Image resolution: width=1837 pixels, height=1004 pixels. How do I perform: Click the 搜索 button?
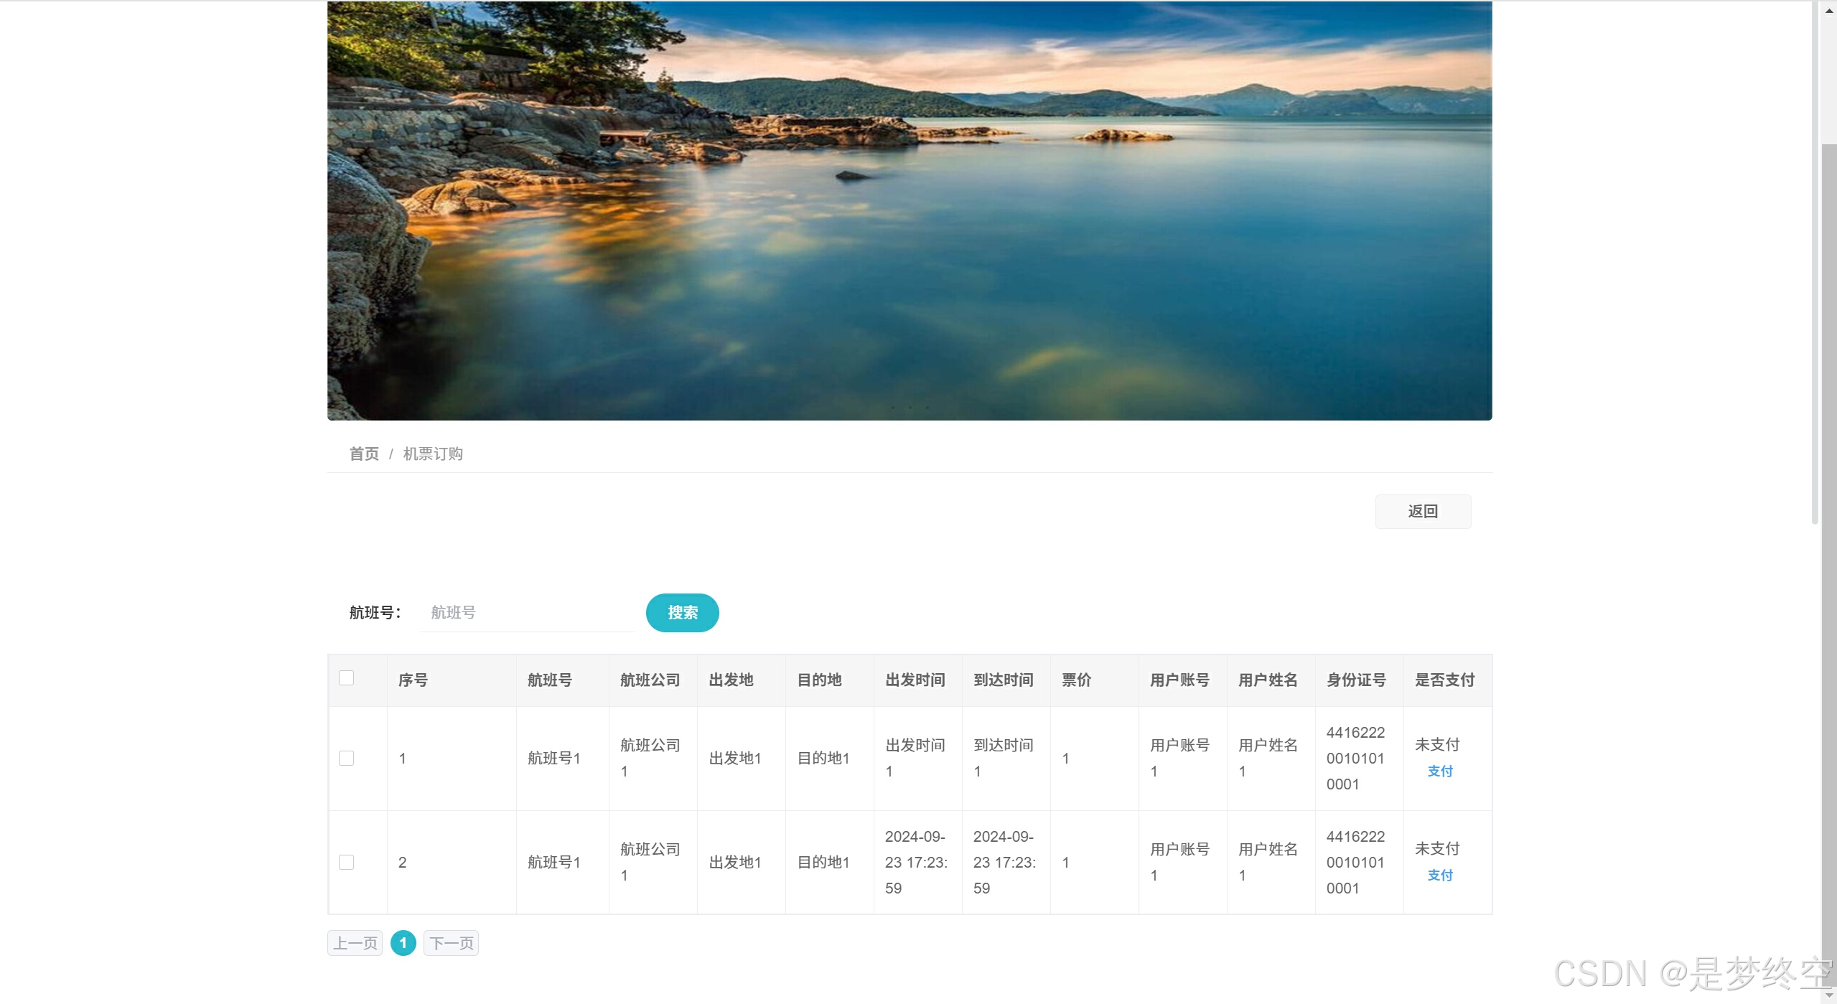point(682,613)
